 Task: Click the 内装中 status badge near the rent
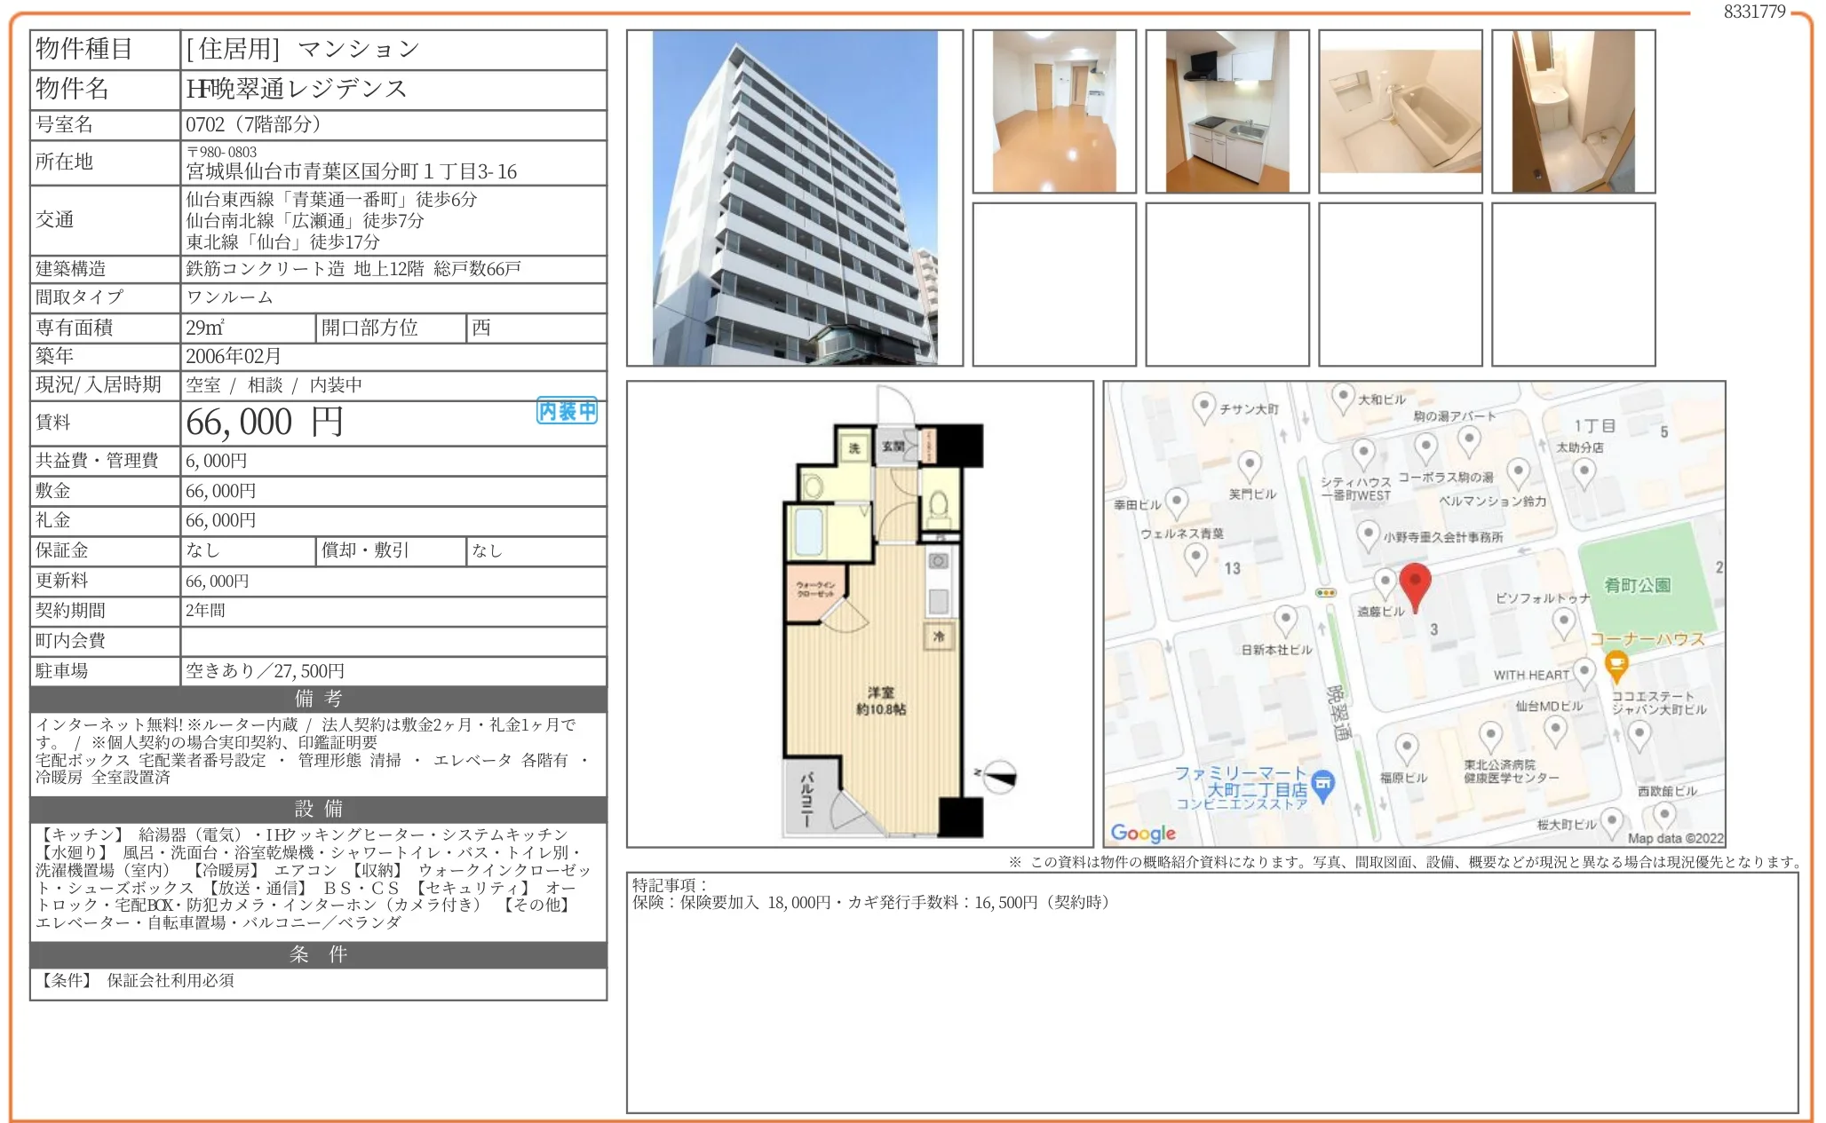566,411
